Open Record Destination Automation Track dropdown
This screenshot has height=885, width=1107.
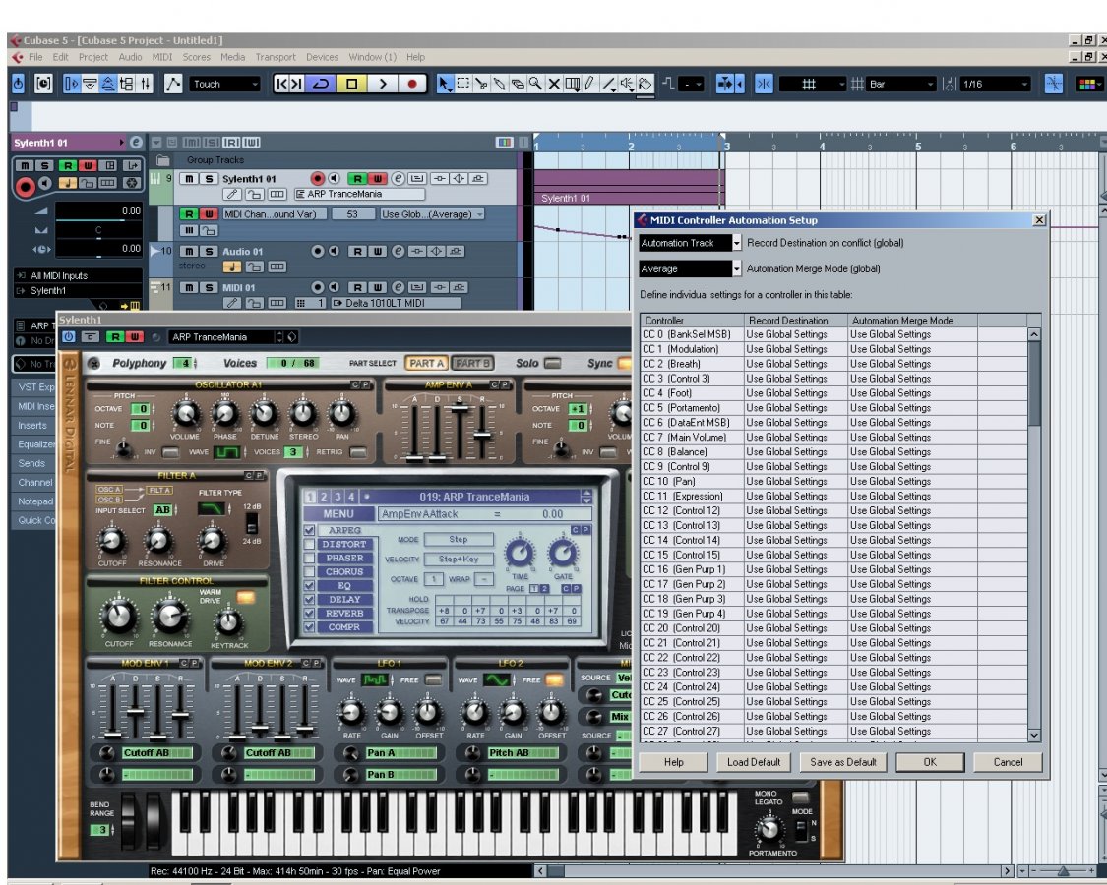pyautogui.click(x=690, y=243)
